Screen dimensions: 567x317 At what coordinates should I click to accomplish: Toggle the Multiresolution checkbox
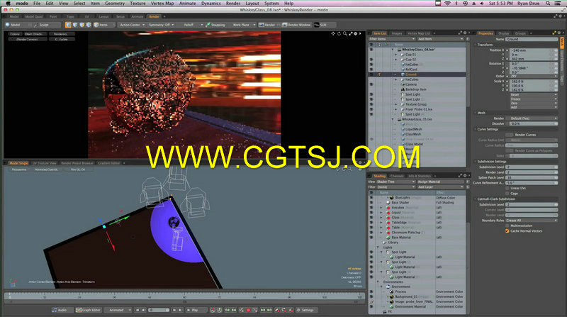coord(507,226)
